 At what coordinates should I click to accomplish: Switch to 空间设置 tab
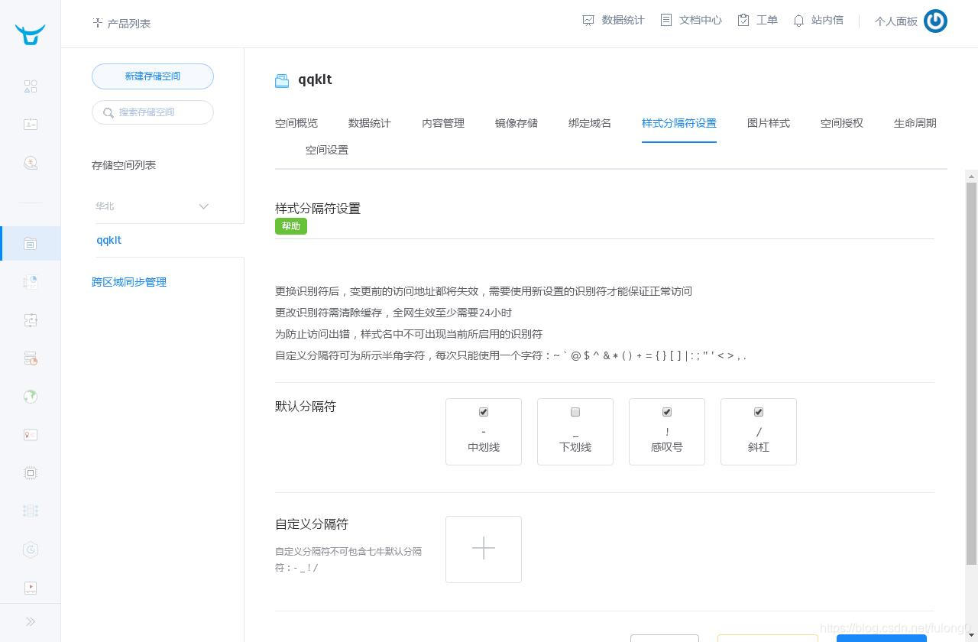pos(327,150)
